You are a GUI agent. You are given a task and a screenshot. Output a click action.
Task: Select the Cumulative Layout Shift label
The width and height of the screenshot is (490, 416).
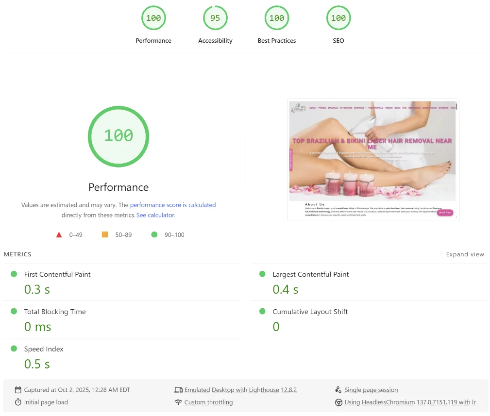pos(310,312)
